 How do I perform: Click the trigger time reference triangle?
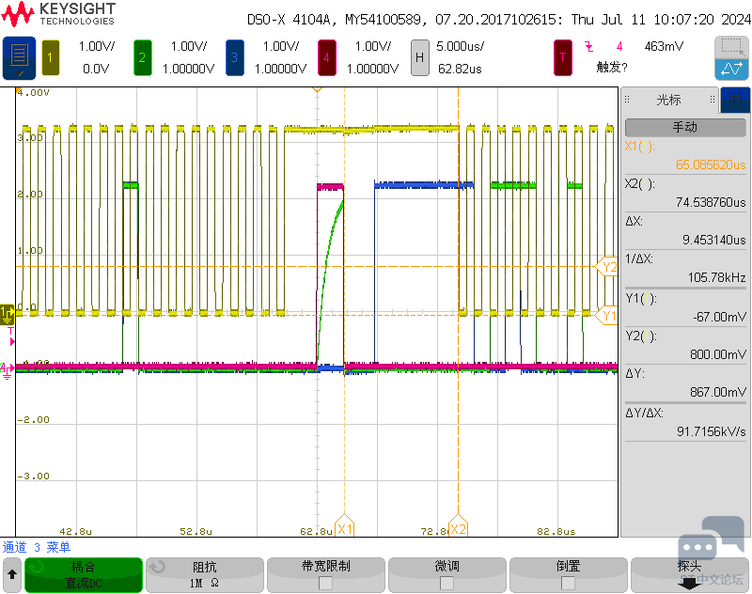click(x=317, y=89)
